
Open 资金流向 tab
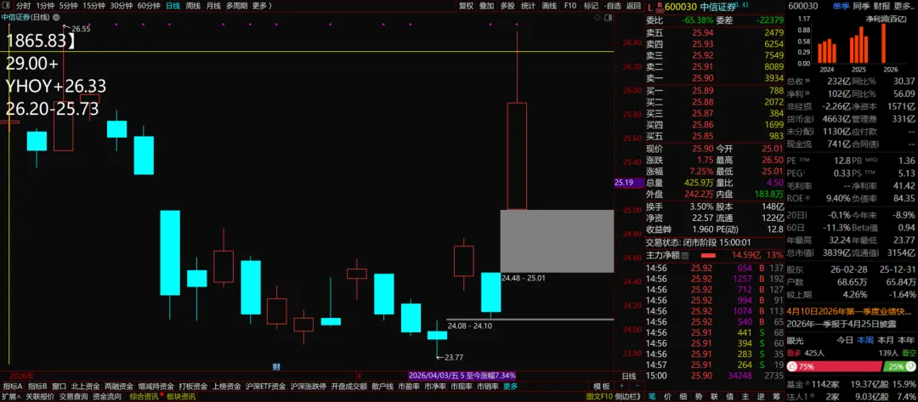107,397
